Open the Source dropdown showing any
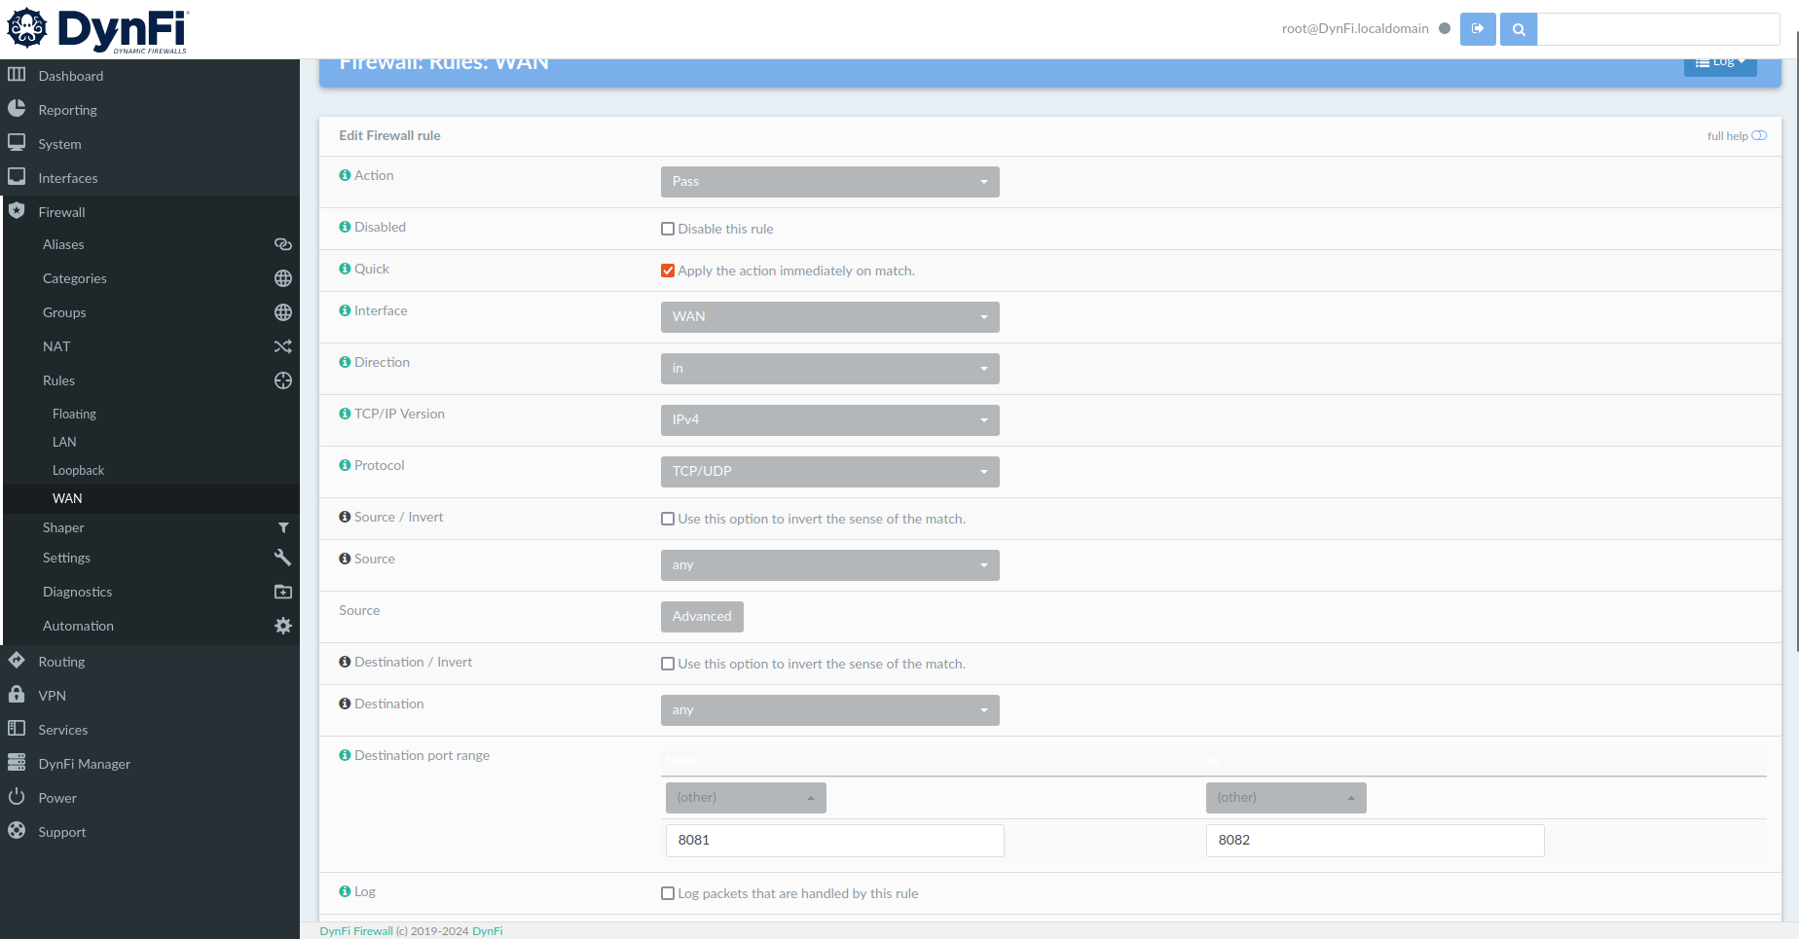Screen dimensions: 1799x939 tap(830, 565)
